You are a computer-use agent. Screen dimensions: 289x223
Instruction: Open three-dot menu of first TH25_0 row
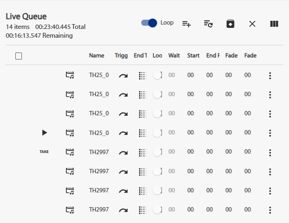[x=270, y=75]
